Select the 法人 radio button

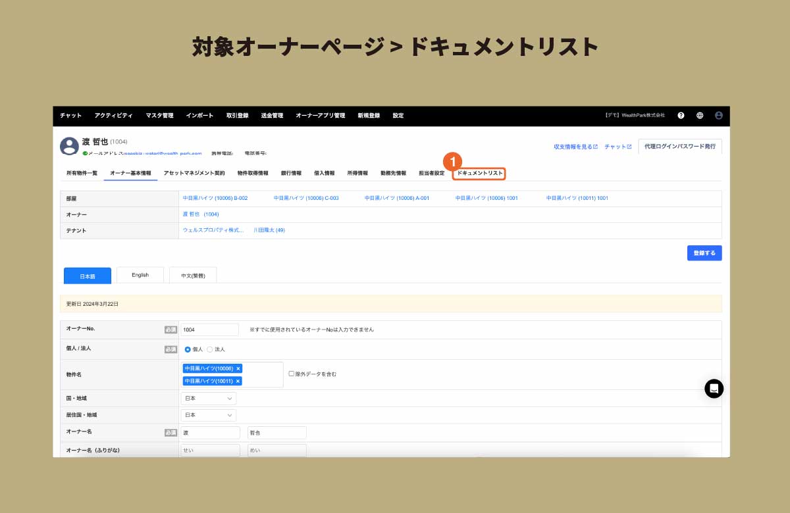click(210, 349)
